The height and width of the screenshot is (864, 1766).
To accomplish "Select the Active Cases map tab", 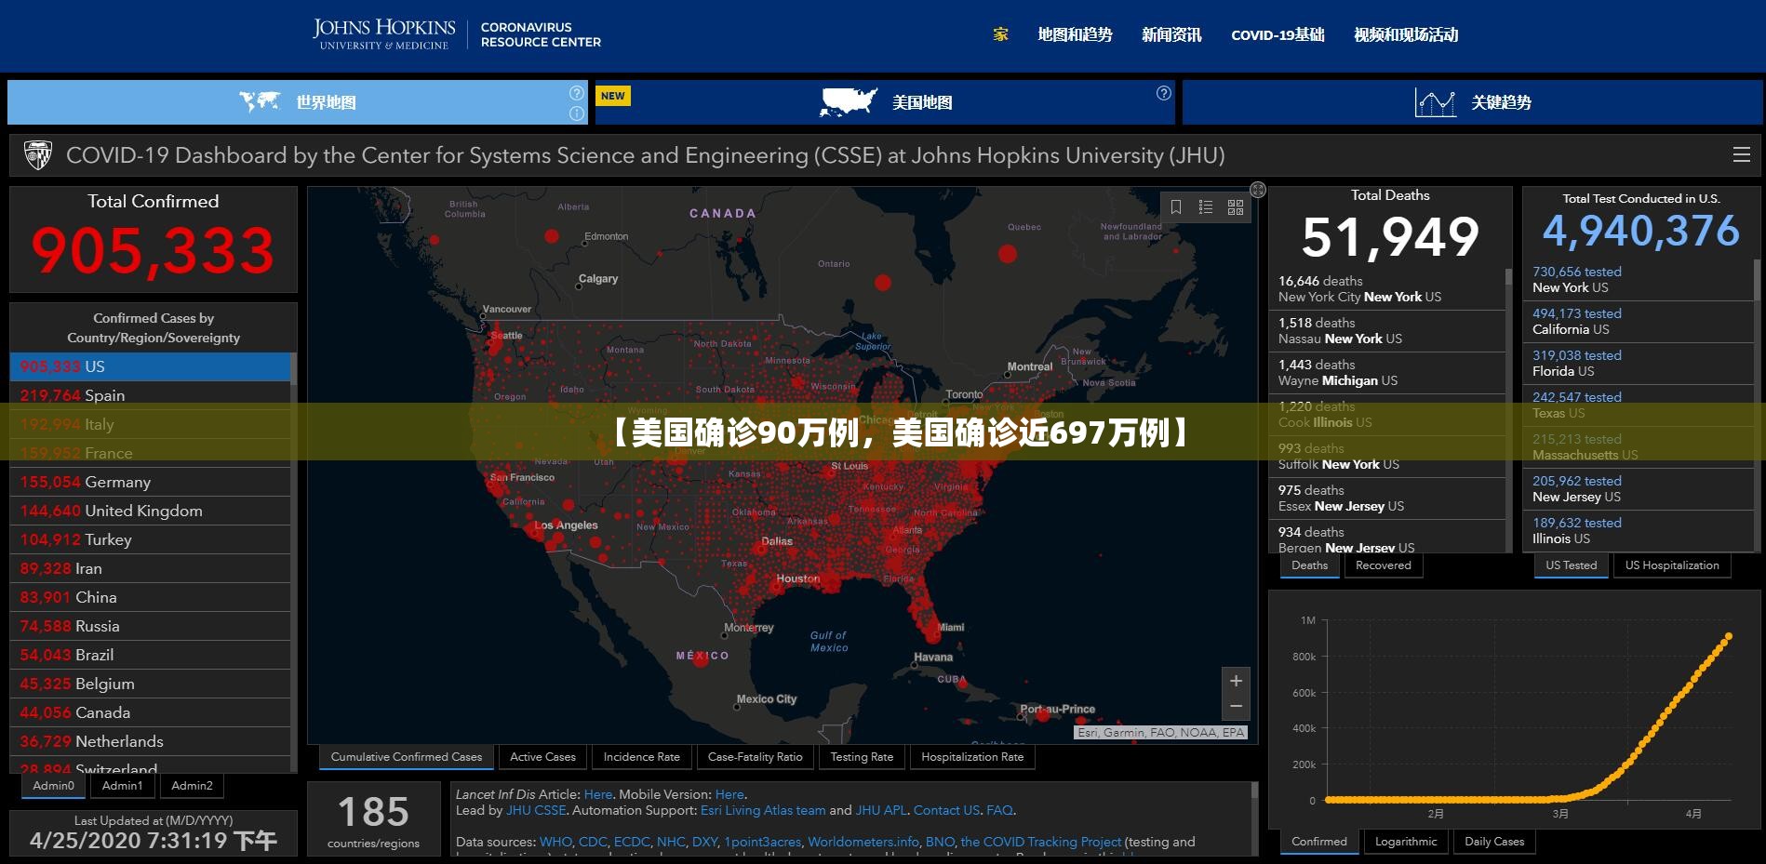I will click(x=543, y=757).
